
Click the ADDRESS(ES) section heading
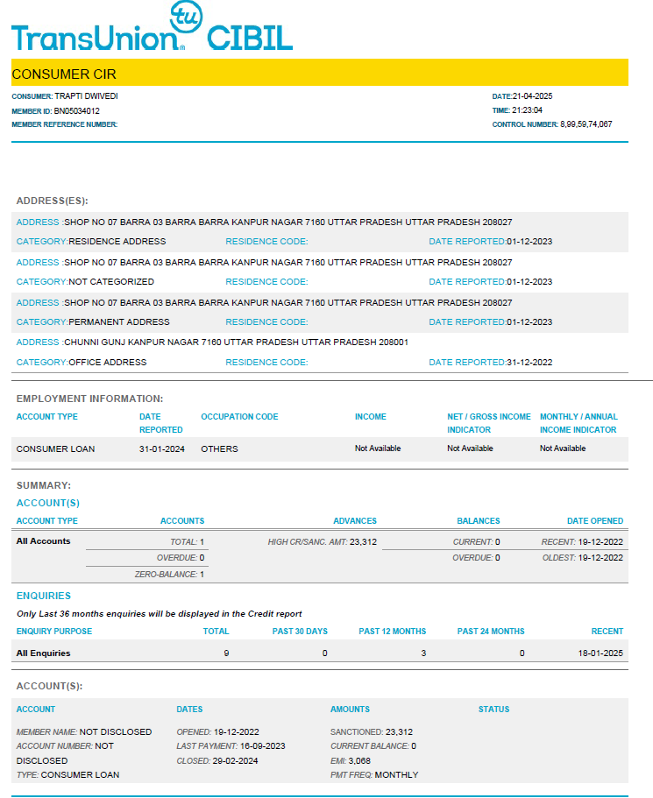click(x=52, y=201)
